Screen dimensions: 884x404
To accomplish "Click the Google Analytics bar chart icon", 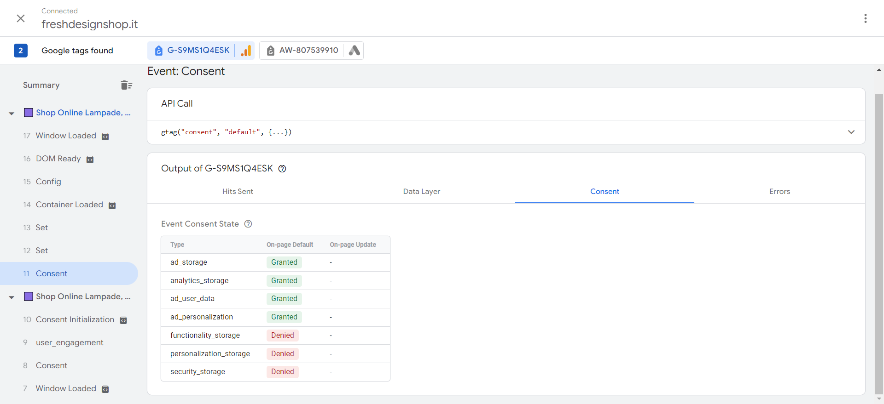I will click(x=246, y=51).
